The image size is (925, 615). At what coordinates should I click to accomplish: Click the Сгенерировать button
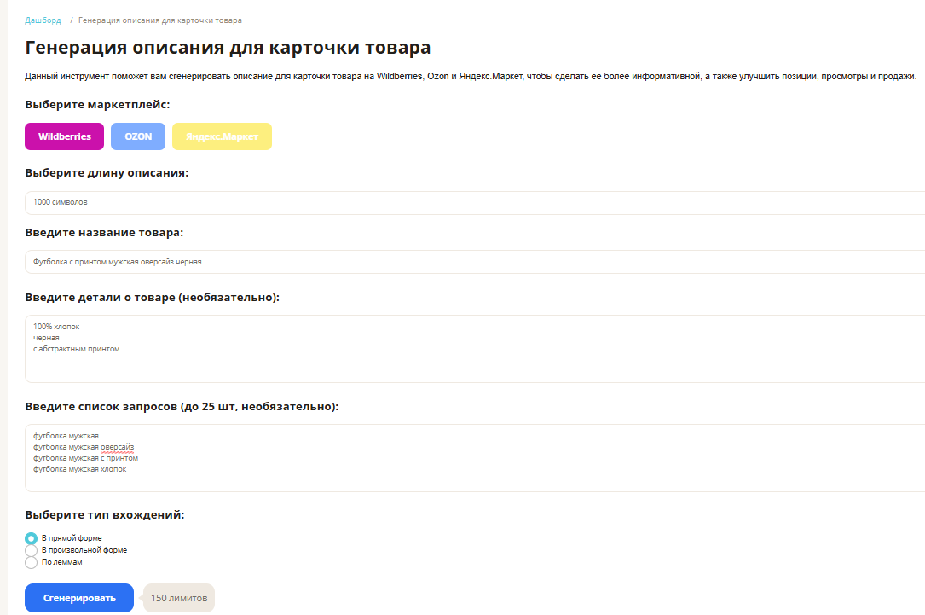[x=79, y=598]
